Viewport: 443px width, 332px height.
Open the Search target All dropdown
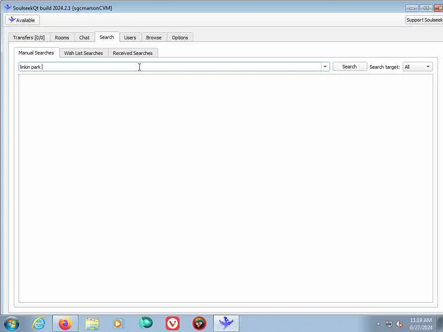(x=417, y=67)
